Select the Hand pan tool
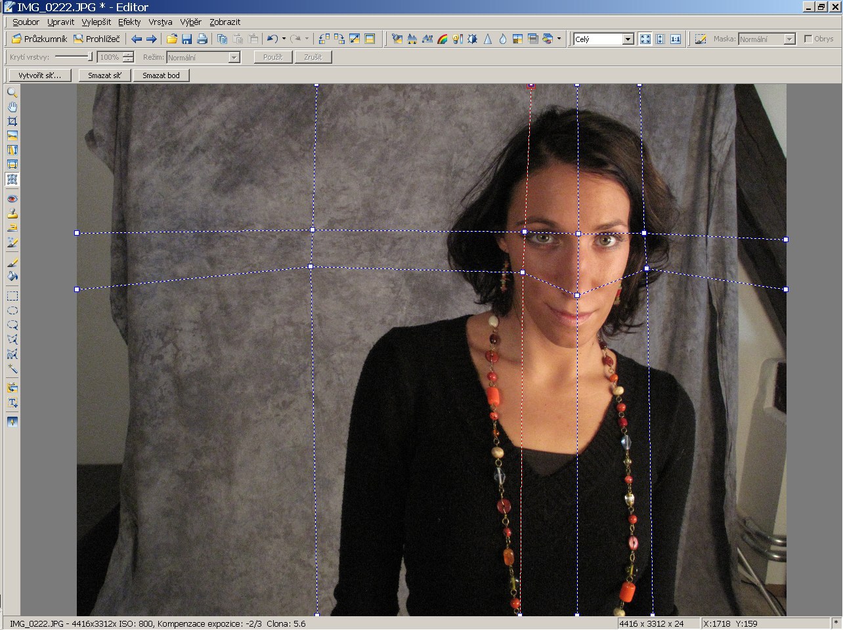Viewport: 843px width, 630px height. pos(12,107)
